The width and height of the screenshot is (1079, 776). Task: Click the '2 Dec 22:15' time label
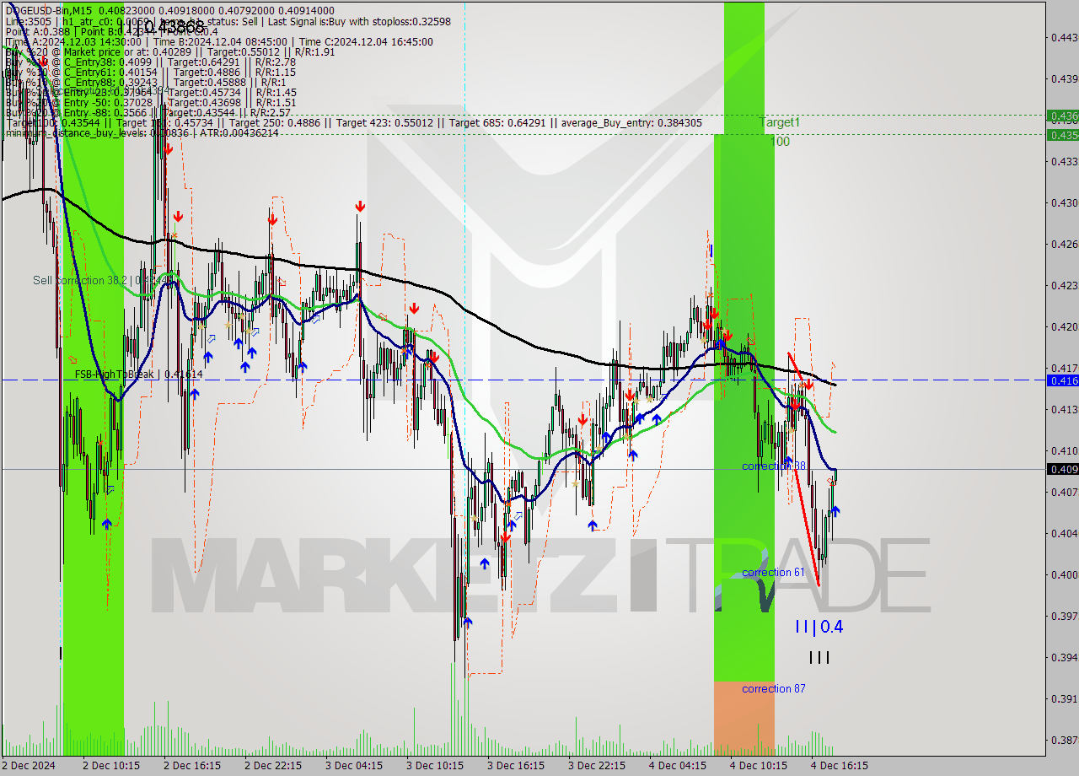273,765
